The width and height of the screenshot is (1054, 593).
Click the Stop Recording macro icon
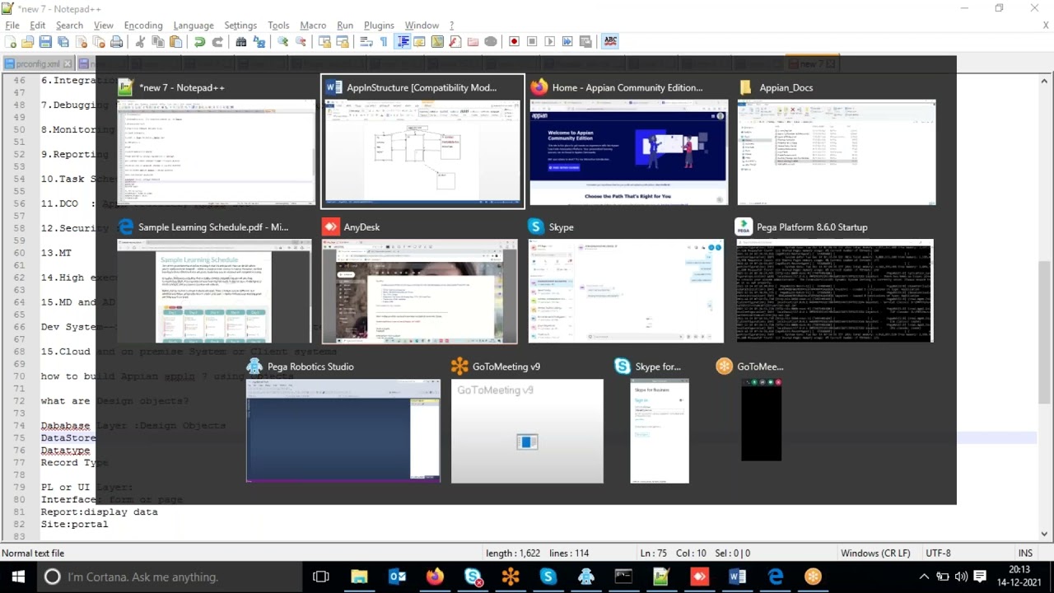532,42
